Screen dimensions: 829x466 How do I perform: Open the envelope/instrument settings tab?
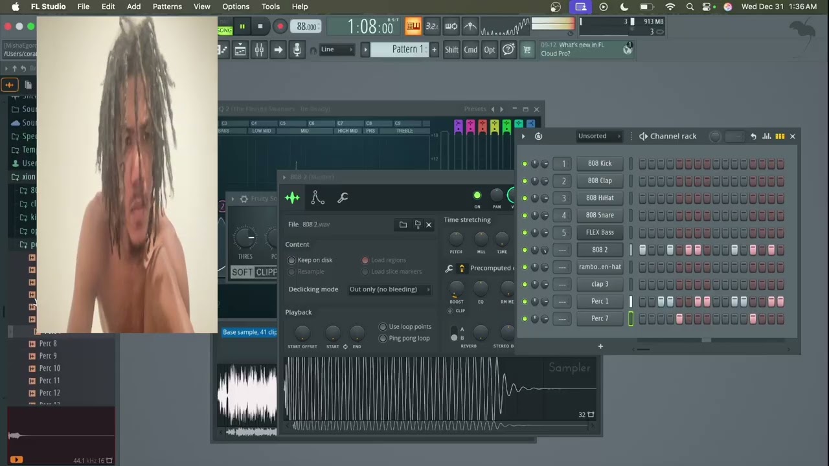point(317,198)
